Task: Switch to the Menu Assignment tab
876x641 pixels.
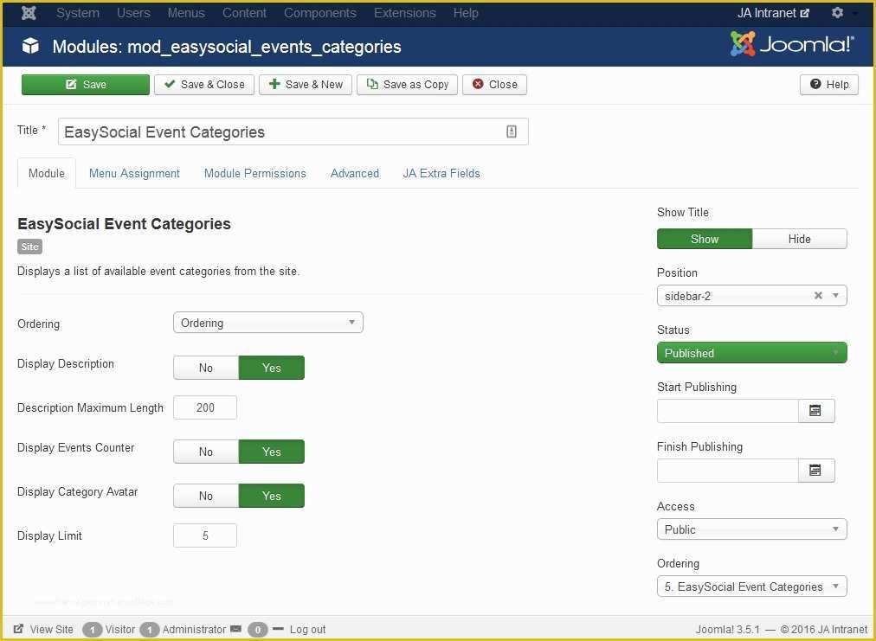Action: [134, 173]
